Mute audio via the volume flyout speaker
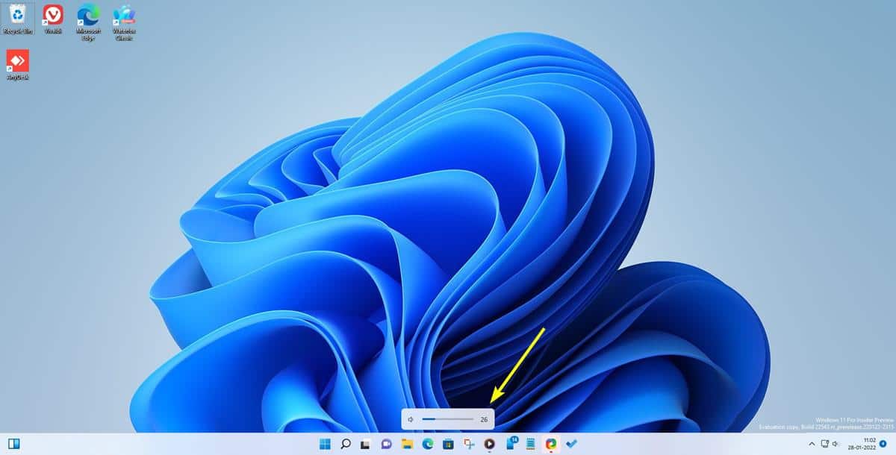The width and height of the screenshot is (896, 455). [x=410, y=419]
